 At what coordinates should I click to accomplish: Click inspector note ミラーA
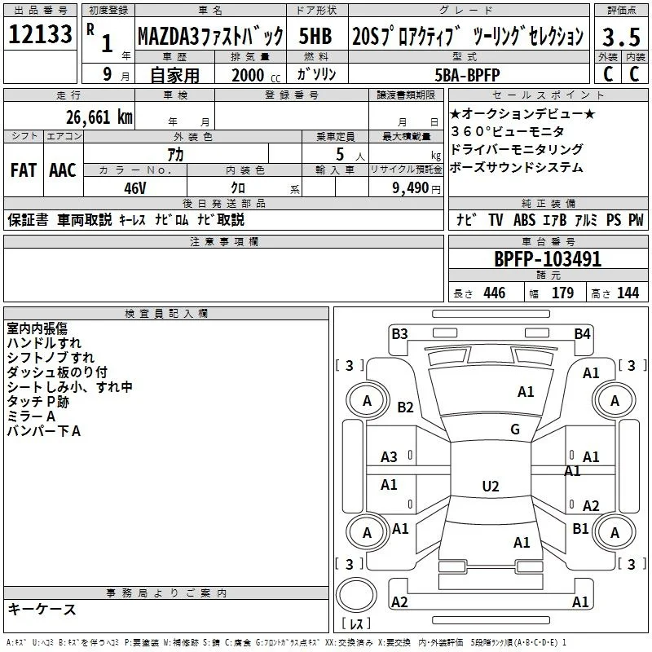tap(31, 416)
